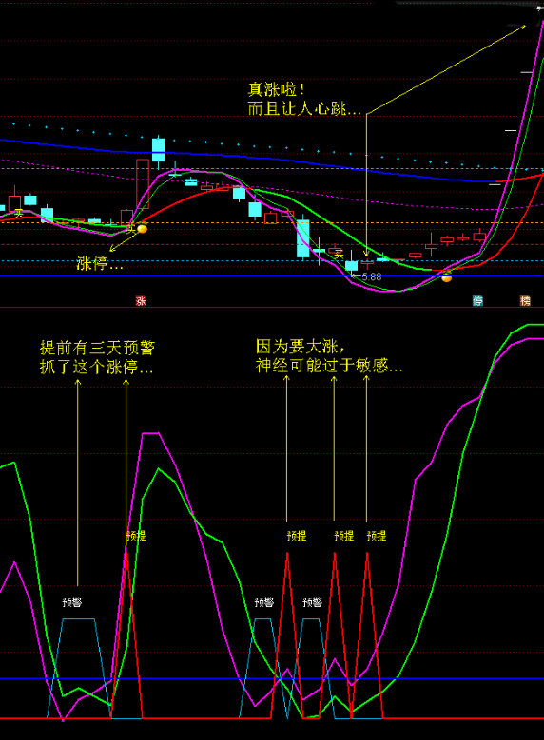
Task: Click the leftmost yellow 预提 label
Action: (x=136, y=536)
